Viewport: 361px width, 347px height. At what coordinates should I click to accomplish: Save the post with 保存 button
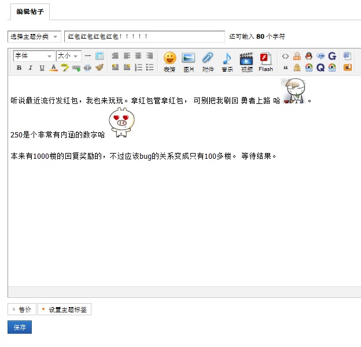[x=20, y=327]
